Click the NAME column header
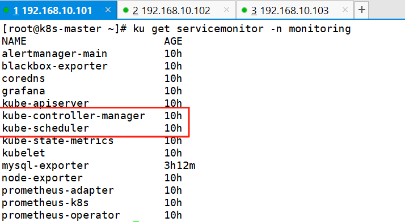The height and width of the screenshot is (222, 405). [14, 41]
